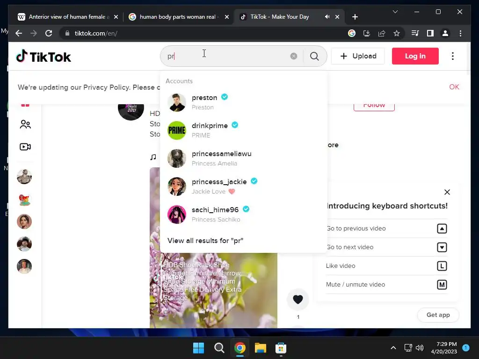Close the TikTok tab
The width and height of the screenshot is (479, 359).
337,17
